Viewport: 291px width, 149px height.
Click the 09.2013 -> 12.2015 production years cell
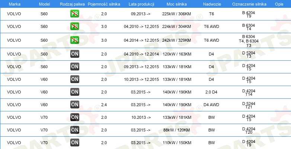pos(141,67)
